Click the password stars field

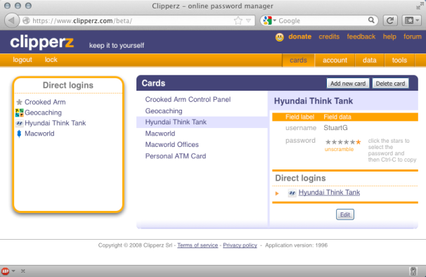click(x=343, y=142)
